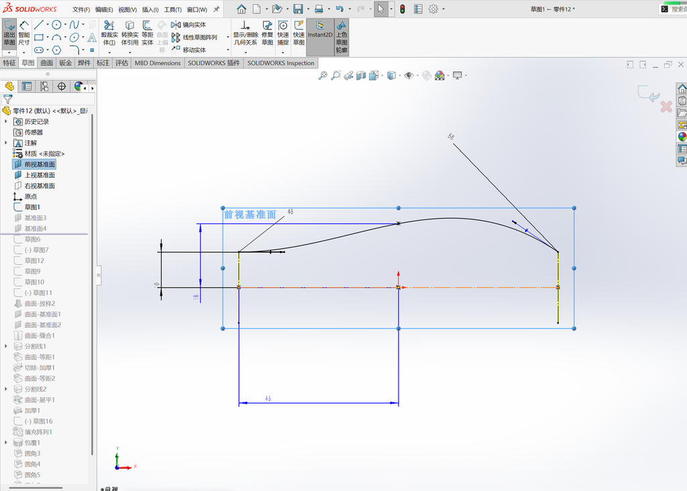The image size is (687, 491).
Task: Expand the 分割线1 tree node
Action: (x=5, y=346)
